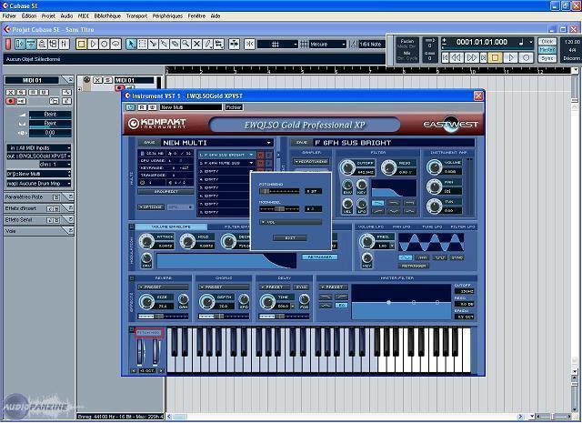Click the Pitchbend range slider
Screen dimensions: 582x423
279,191
